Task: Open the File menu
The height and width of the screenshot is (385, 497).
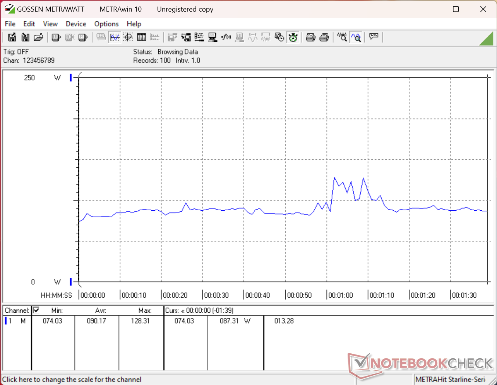Action: [x=10, y=24]
